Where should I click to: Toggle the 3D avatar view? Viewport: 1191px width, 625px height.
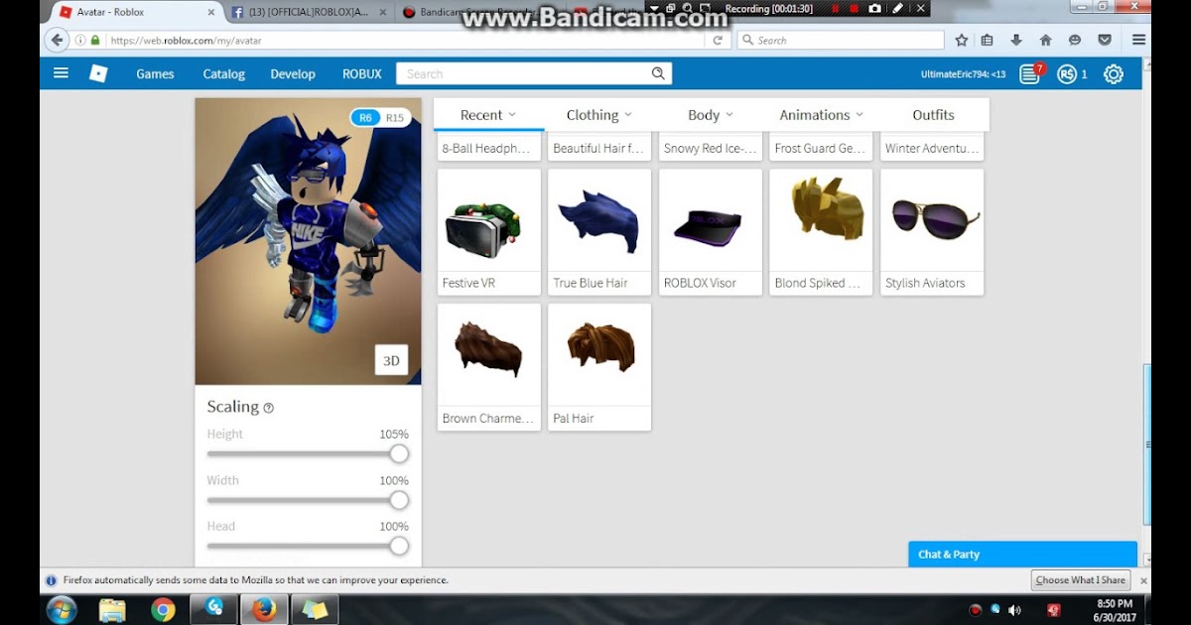[x=391, y=360]
